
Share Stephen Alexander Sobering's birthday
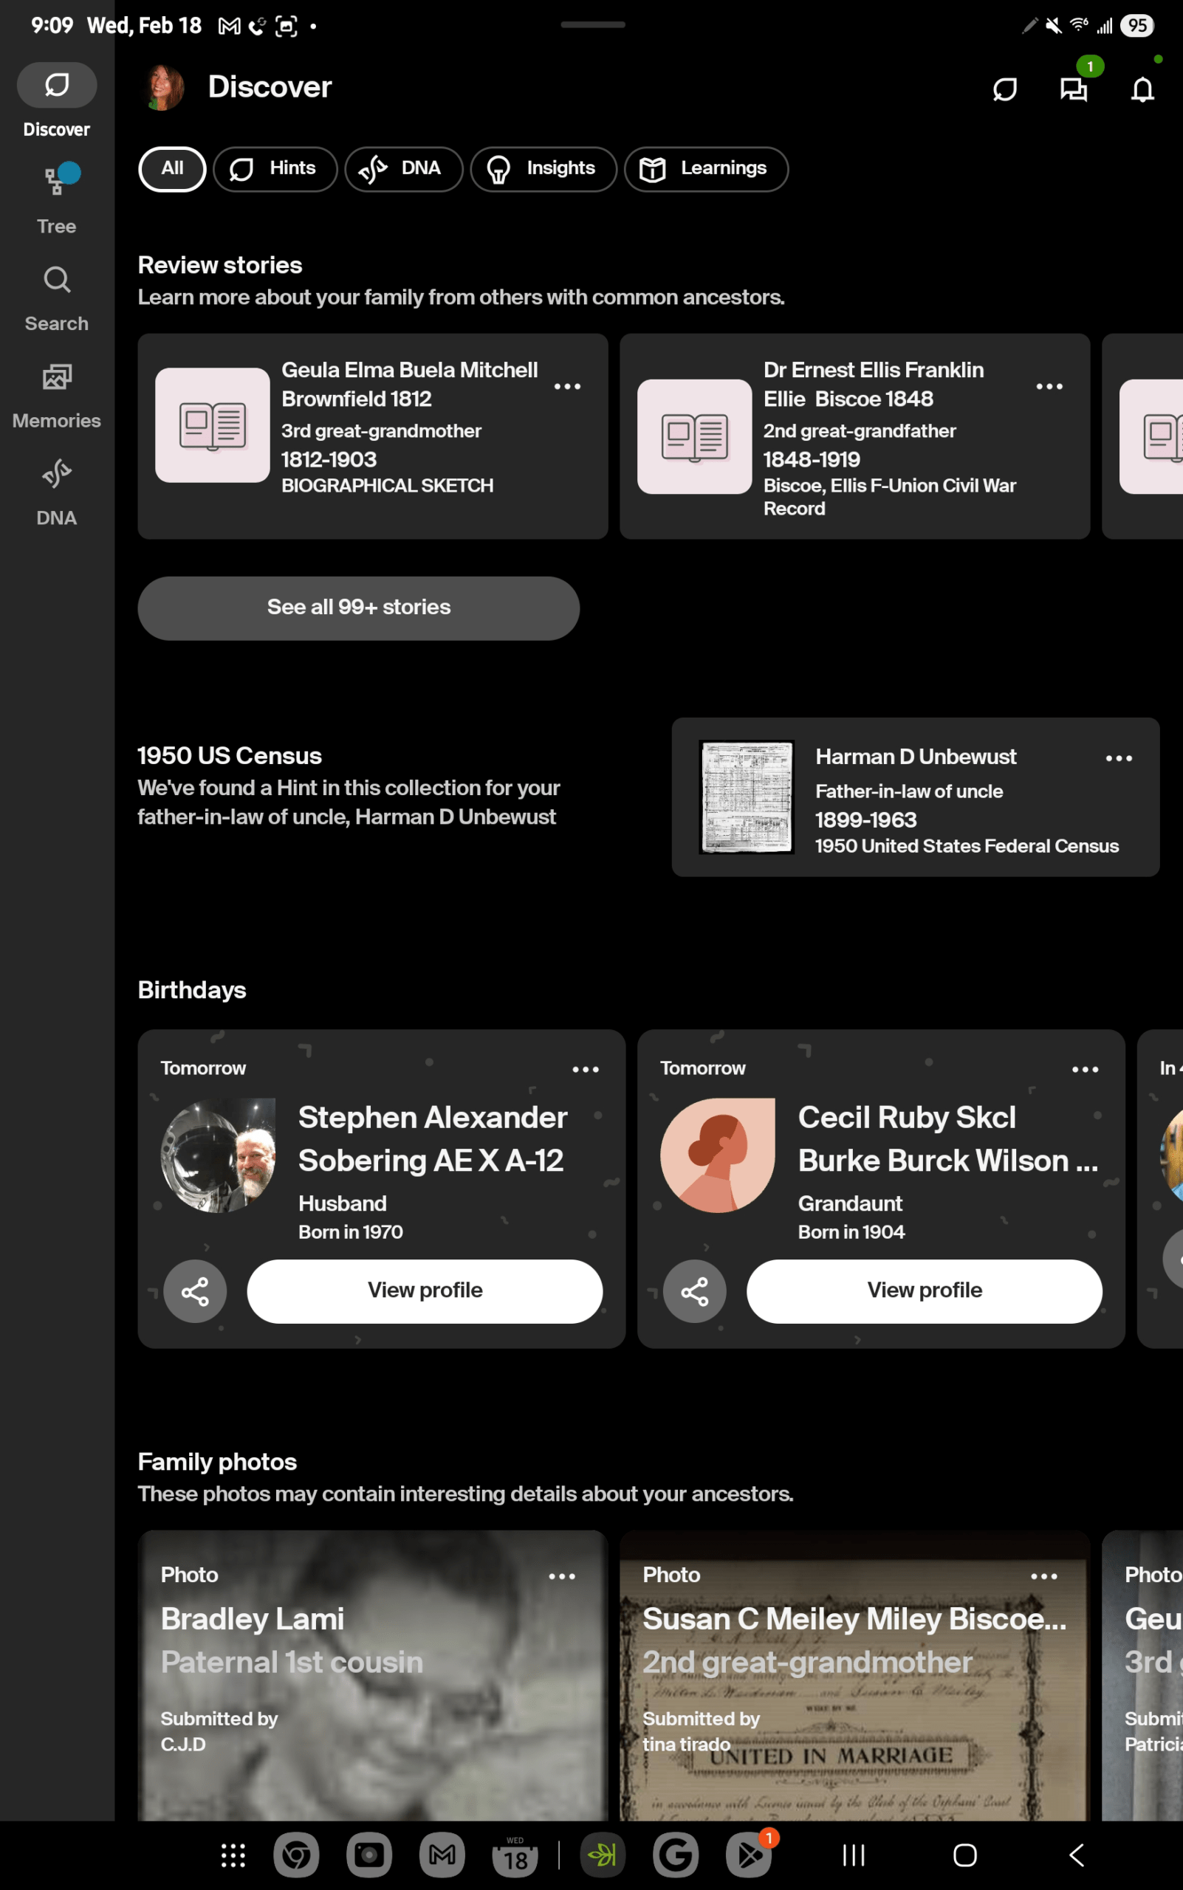(195, 1291)
